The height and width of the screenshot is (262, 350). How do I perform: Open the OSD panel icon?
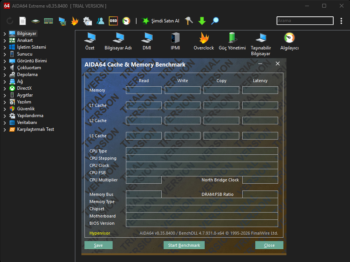(x=113, y=21)
